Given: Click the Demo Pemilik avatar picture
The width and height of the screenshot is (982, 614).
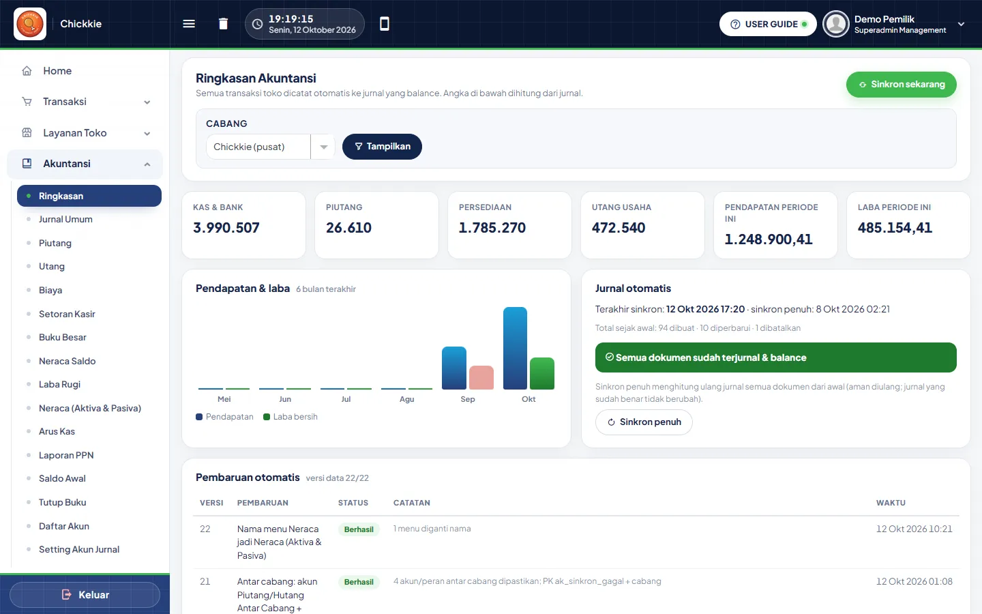Looking at the screenshot, I should click(835, 24).
